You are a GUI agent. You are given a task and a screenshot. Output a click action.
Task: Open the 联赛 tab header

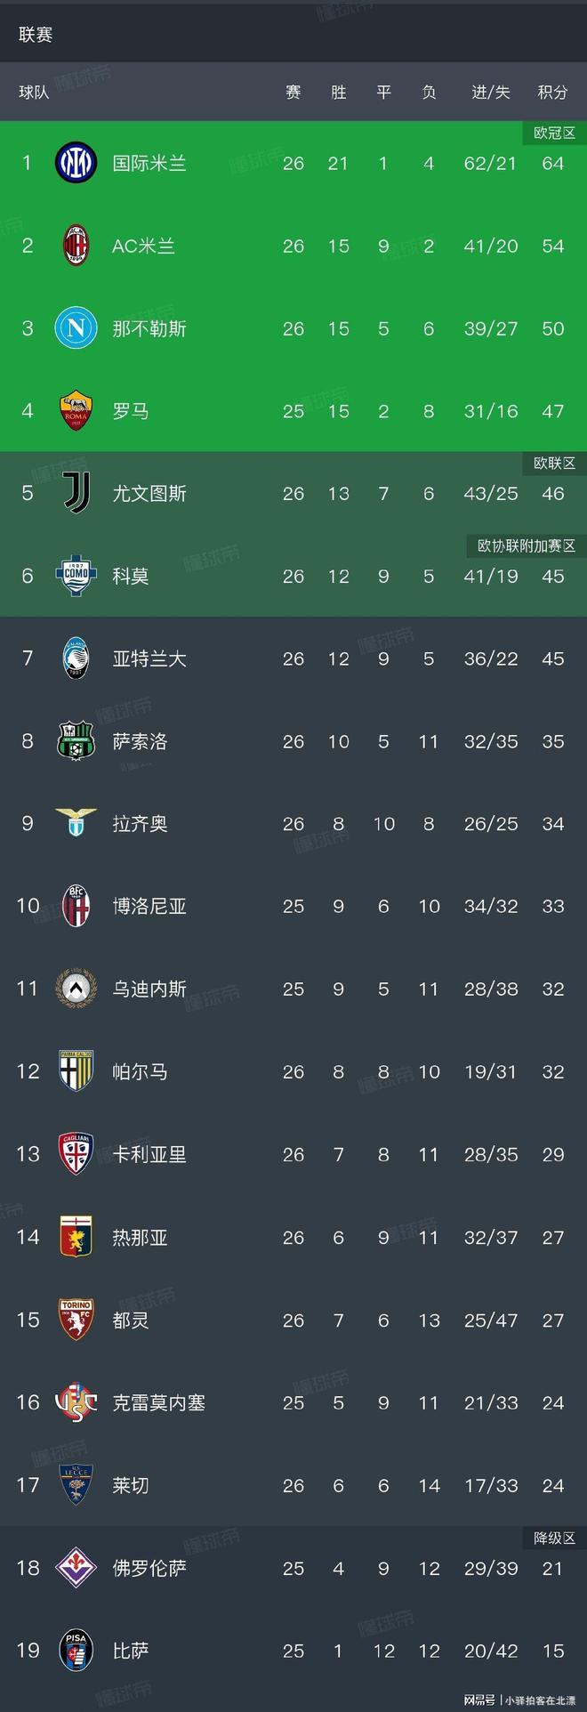point(36,34)
